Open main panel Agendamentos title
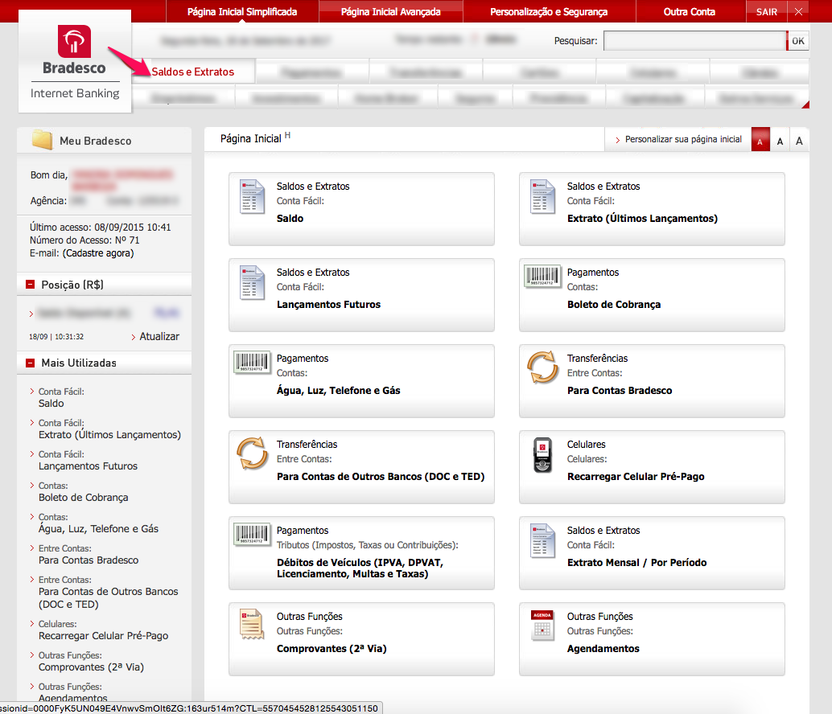Image resolution: width=832 pixels, height=714 pixels. 603,649
